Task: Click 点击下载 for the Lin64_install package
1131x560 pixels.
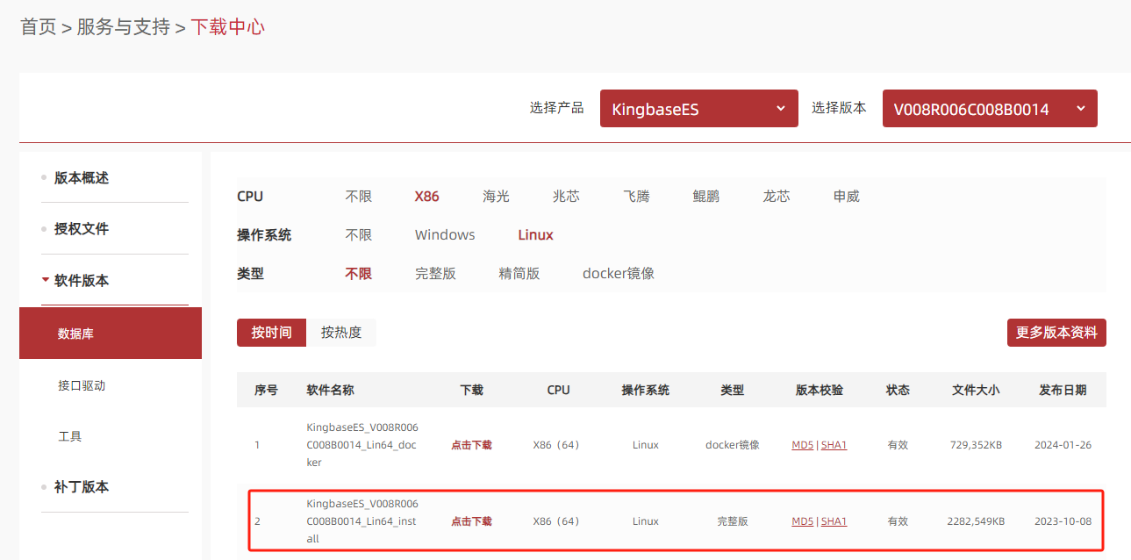Action: click(471, 521)
